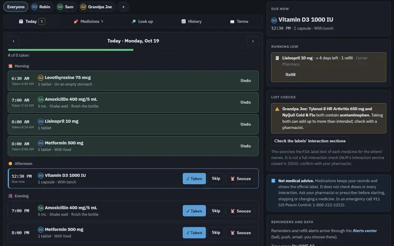Image resolution: width=394 pixels, height=246 pixels.
Task: Snooze the Vitamin D3 reminder
Action: click(x=241, y=179)
